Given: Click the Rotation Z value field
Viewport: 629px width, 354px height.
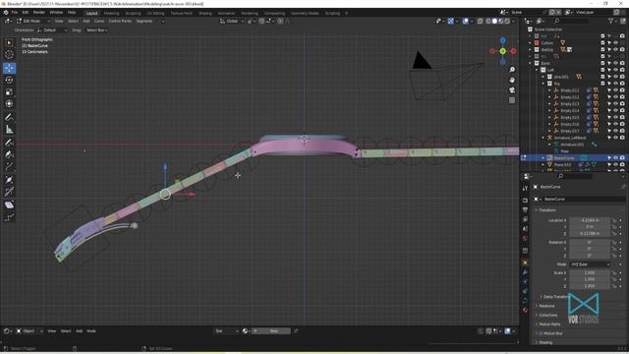Looking at the screenshot, I should coord(590,256).
